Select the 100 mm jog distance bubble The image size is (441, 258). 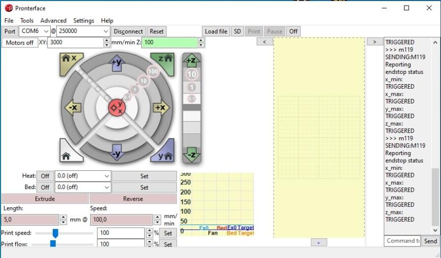tap(153, 71)
